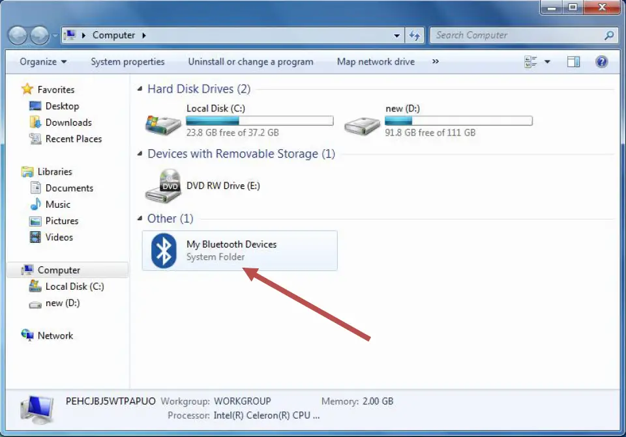This screenshot has height=437, width=626.
Task: Click Computer breadcrumb in address bar
Action: tap(113, 35)
